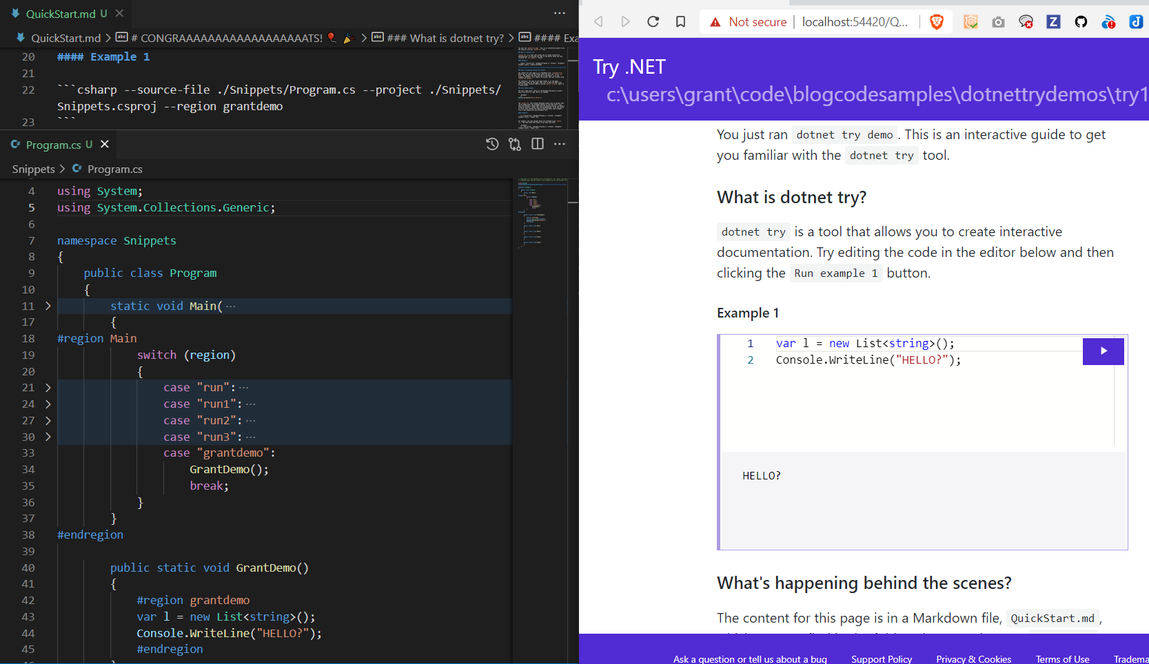Click the project path under Try .NET

(x=877, y=94)
